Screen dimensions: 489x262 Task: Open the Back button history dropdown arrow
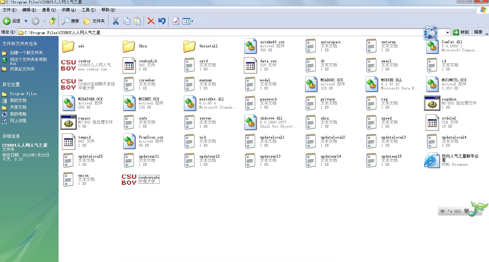26,21
